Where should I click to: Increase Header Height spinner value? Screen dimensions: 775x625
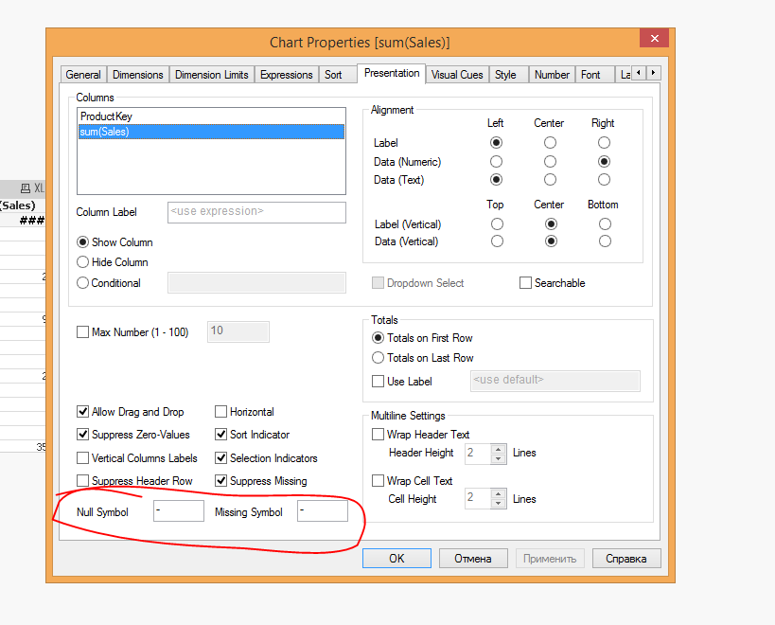pyautogui.click(x=498, y=449)
